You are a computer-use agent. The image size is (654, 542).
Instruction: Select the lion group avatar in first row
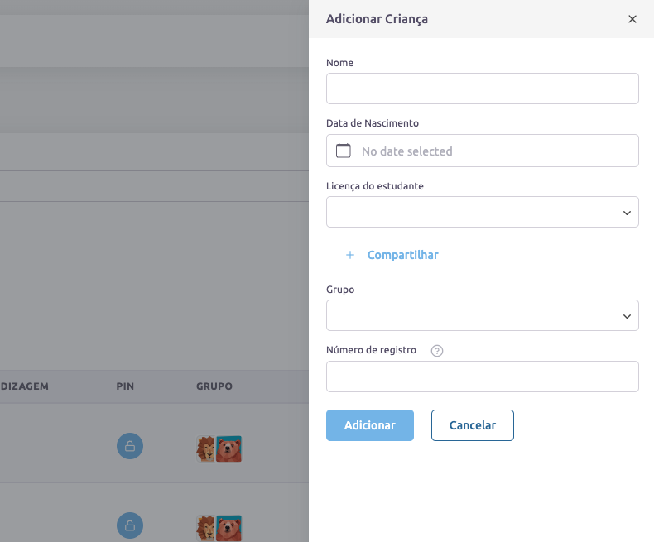pyautogui.click(x=205, y=448)
